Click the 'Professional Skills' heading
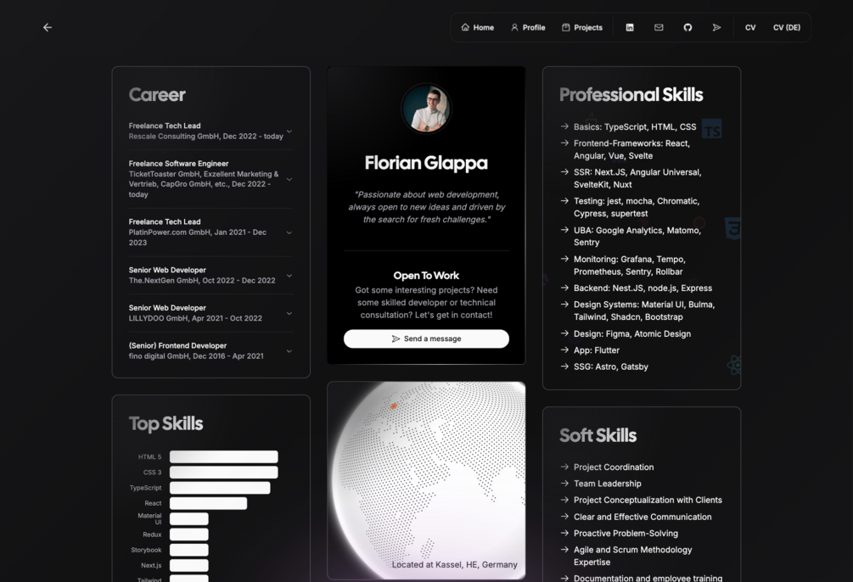 (x=631, y=95)
